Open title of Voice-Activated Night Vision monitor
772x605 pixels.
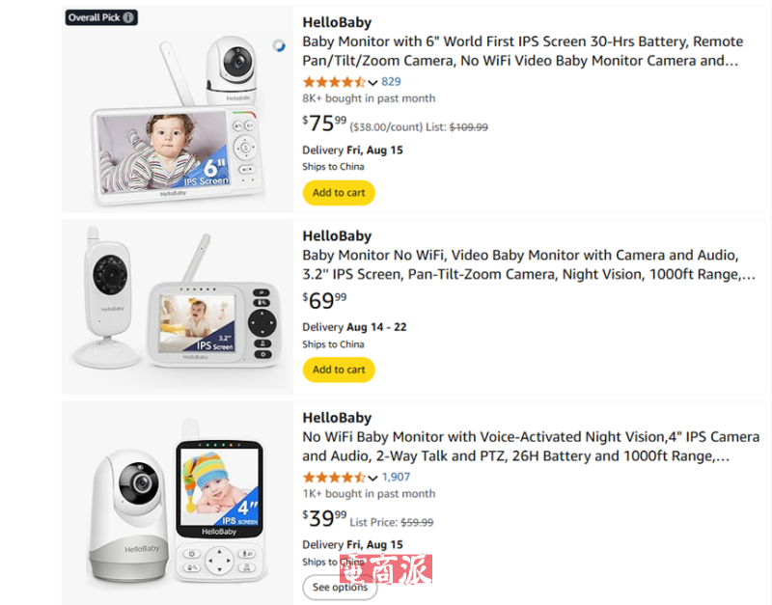tap(530, 447)
